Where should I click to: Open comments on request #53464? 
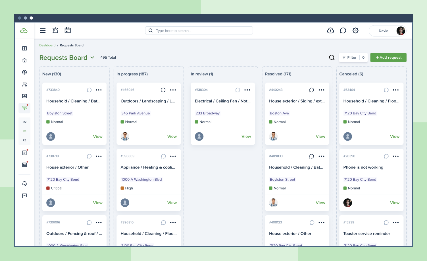pos(386,90)
